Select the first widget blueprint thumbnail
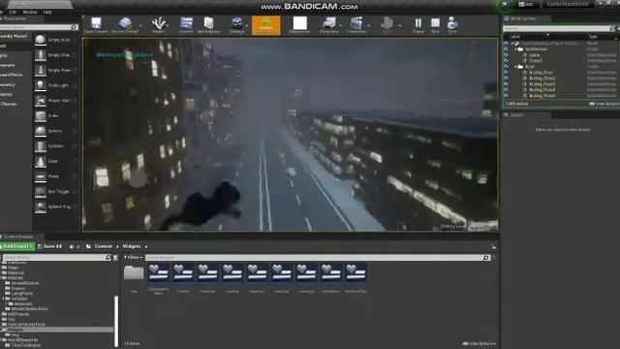 [x=158, y=273]
